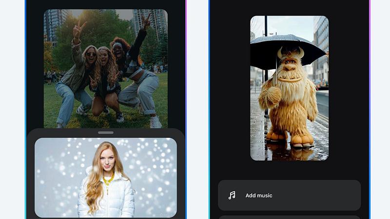Click the watermark on the snowy portrait corner
Image resolution: width=390 pixels, height=219 pixels.
(x=169, y=213)
